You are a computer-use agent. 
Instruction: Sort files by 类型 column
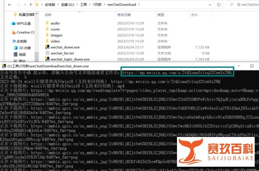[x=161, y=15]
